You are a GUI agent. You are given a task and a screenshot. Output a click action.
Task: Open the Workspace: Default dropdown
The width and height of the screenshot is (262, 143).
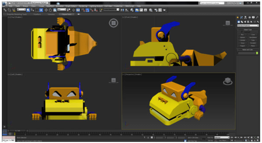click(40, 3)
